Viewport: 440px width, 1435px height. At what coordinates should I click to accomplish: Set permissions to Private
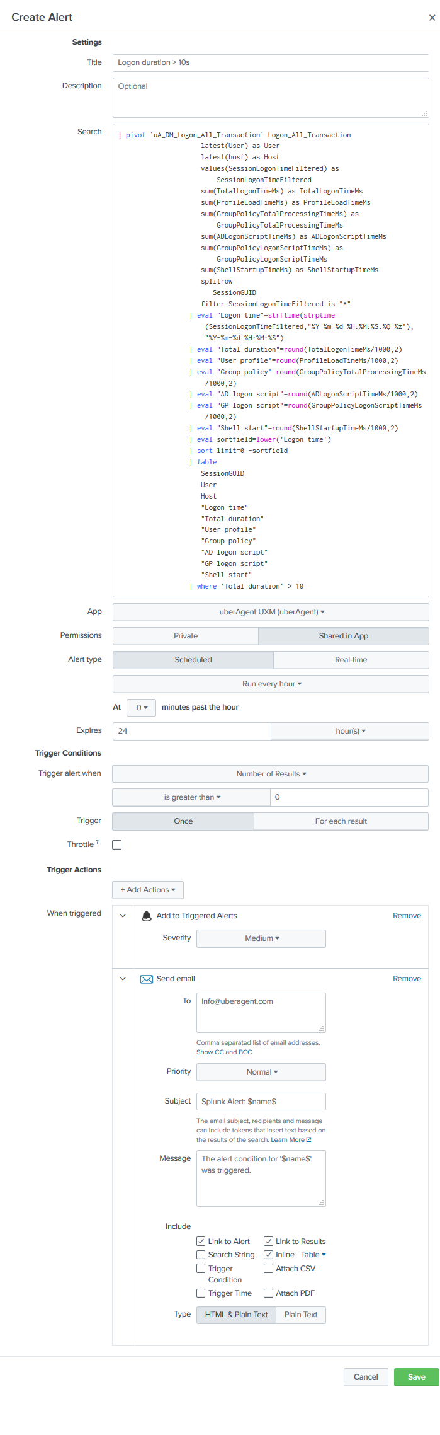click(186, 636)
